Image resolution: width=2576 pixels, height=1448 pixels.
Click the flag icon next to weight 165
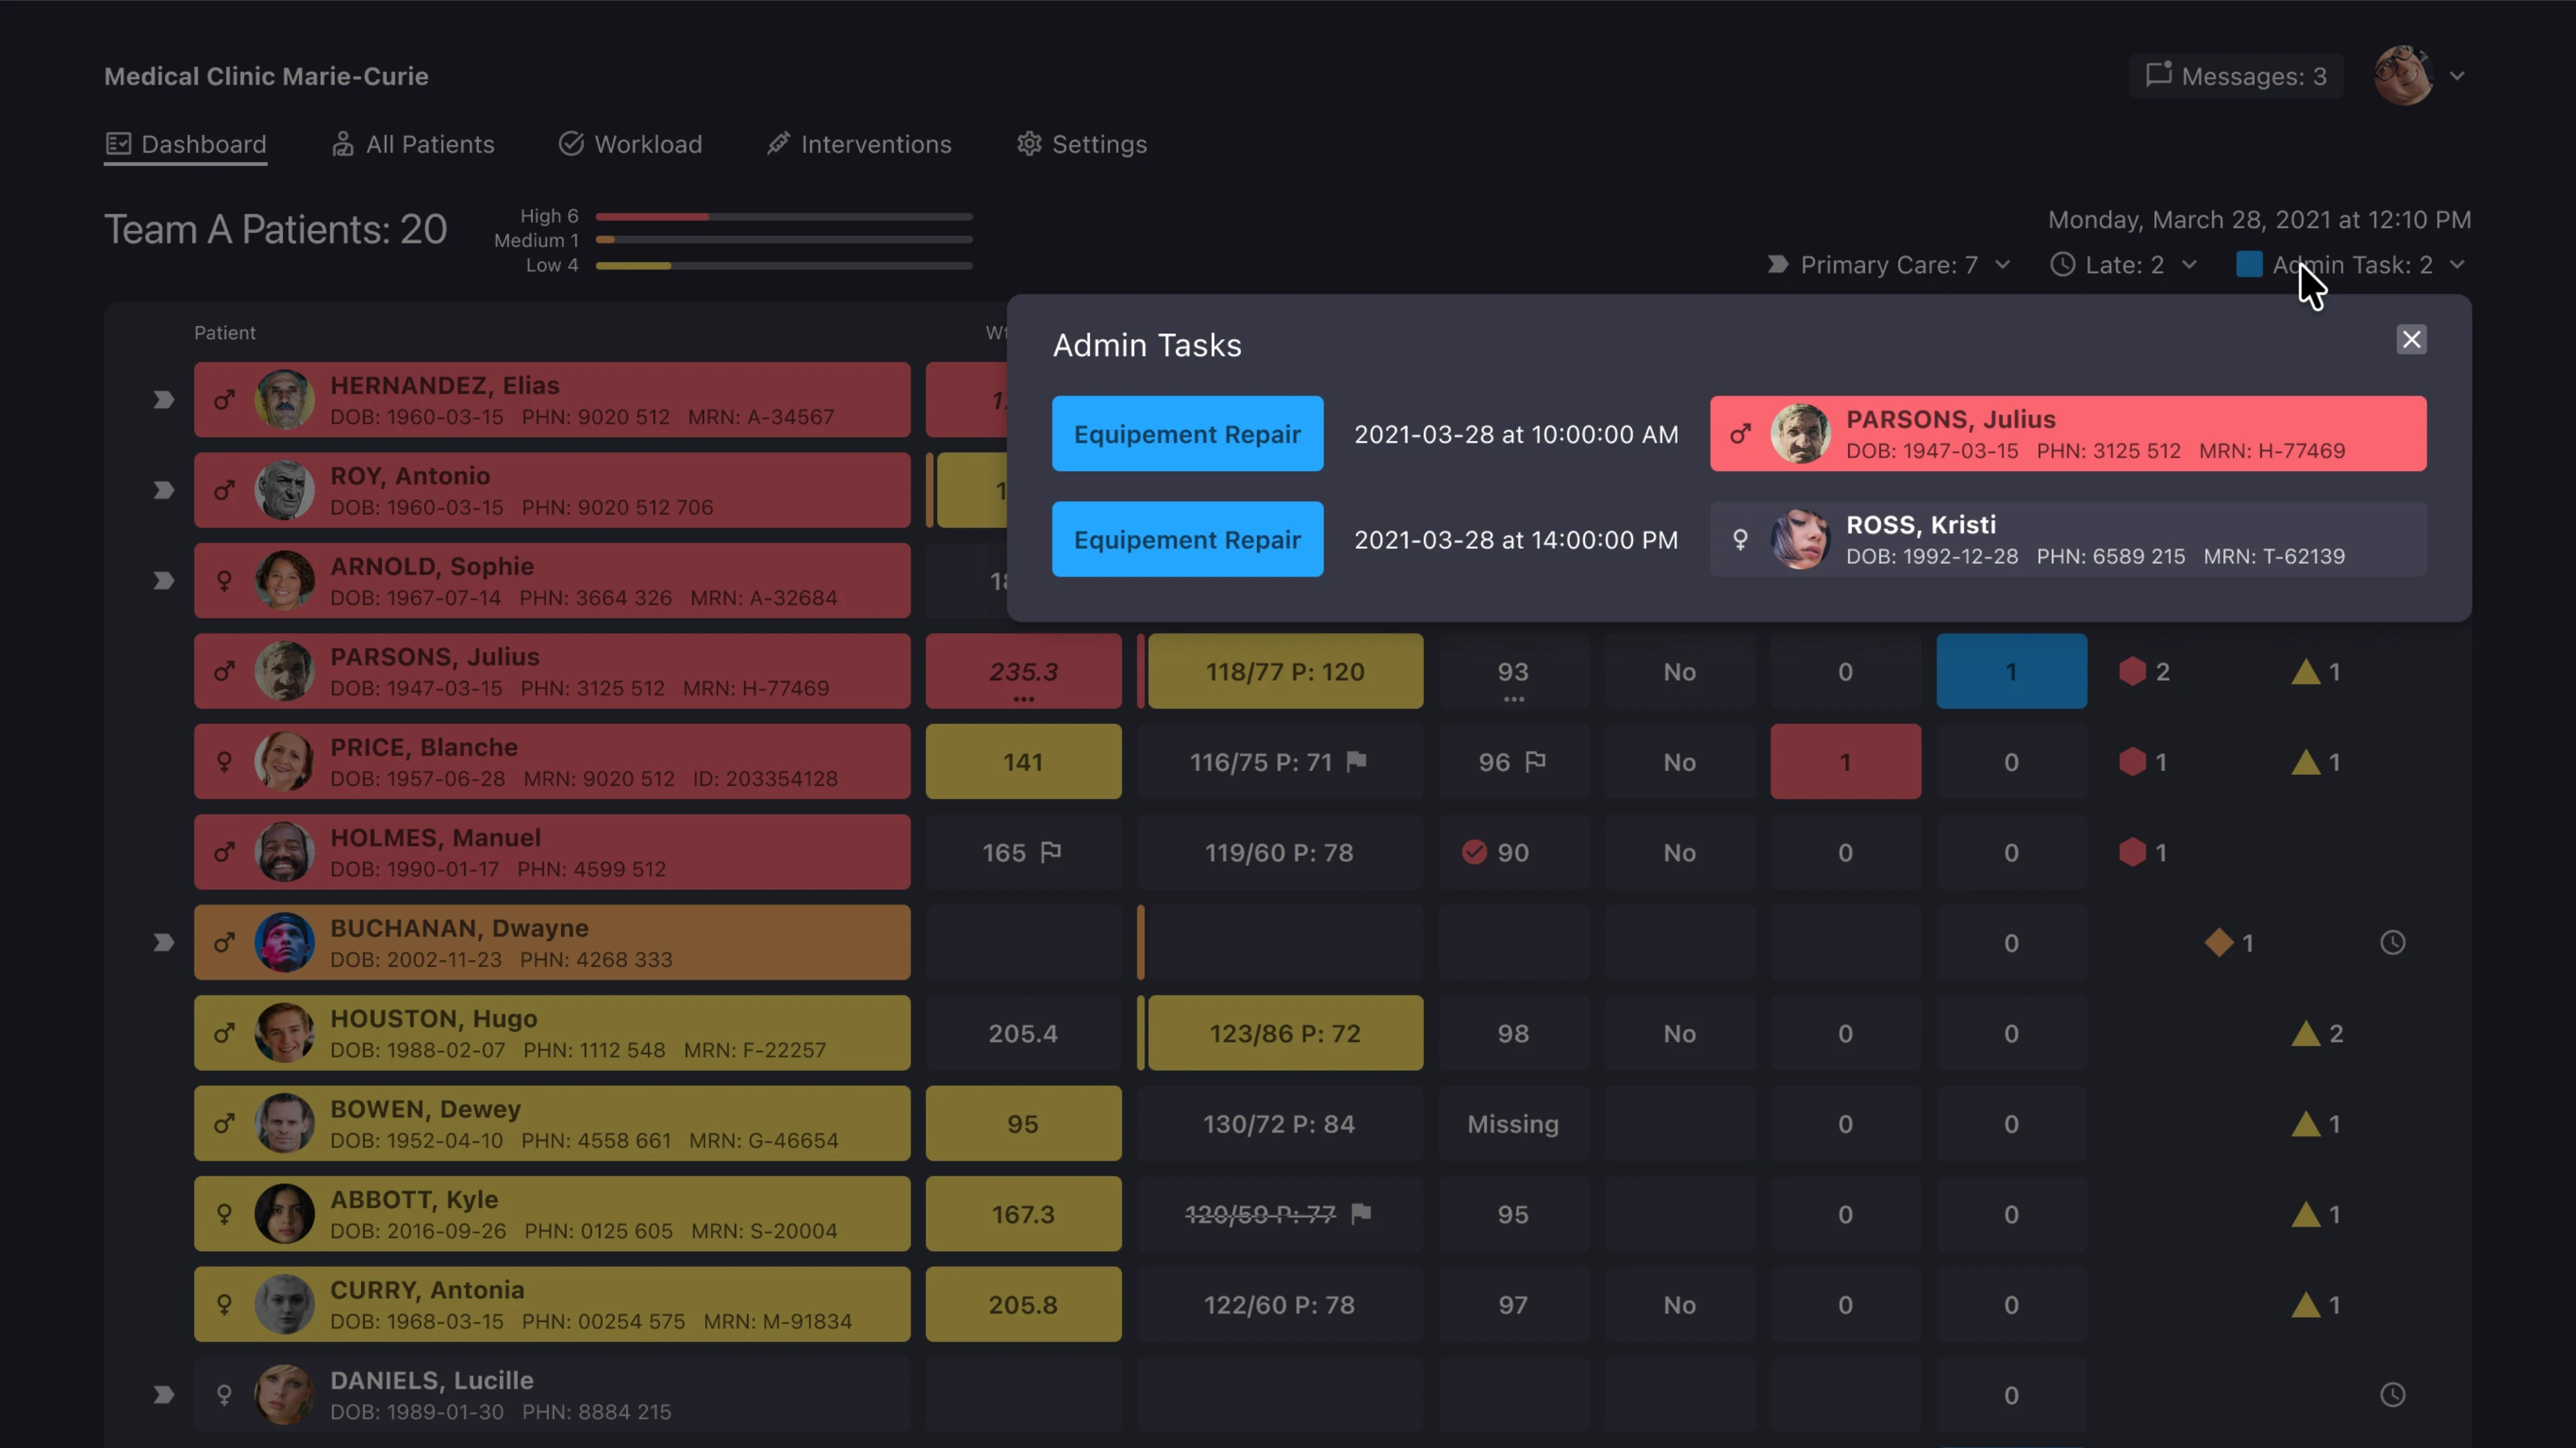[1051, 853]
